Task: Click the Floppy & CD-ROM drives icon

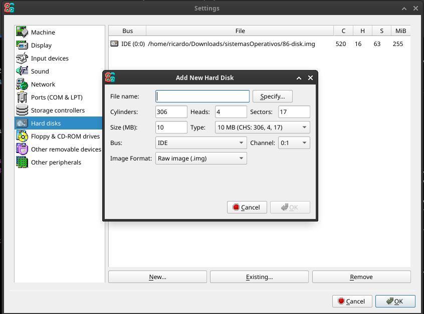Action: (22, 136)
